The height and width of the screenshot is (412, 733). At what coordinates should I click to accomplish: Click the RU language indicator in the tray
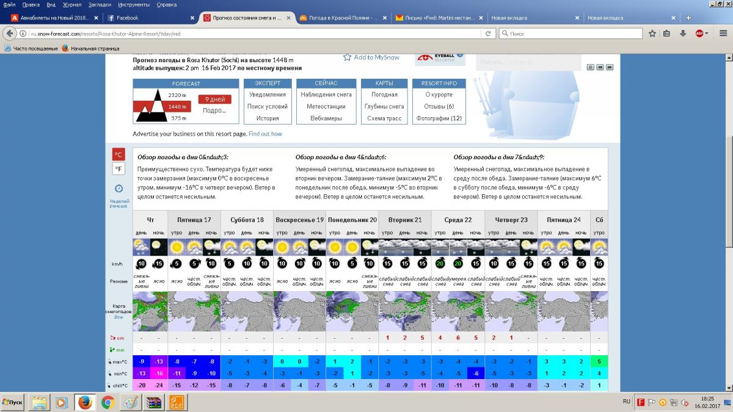[x=627, y=402]
